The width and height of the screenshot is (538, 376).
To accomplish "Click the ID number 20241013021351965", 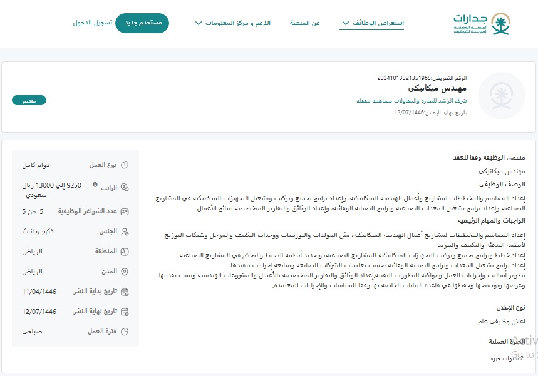I will [x=404, y=78].
